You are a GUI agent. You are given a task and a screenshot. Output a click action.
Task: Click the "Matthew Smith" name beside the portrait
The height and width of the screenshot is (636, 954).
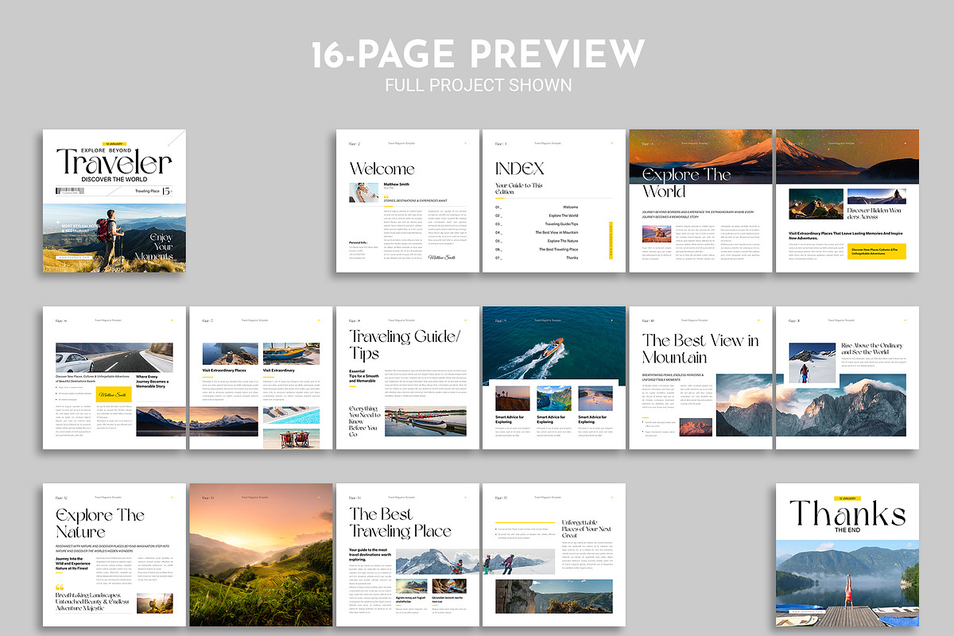[397, 184]
